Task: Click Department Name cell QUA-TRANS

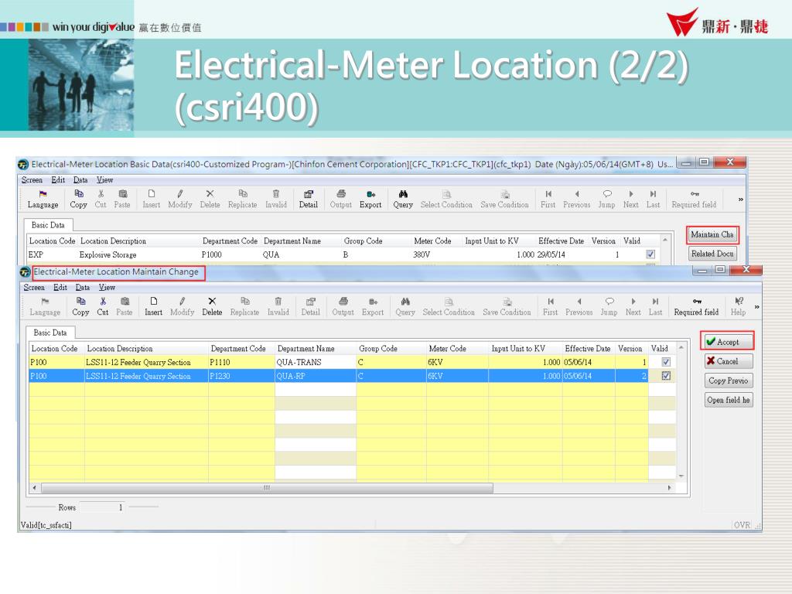Action: coord(316,362)
